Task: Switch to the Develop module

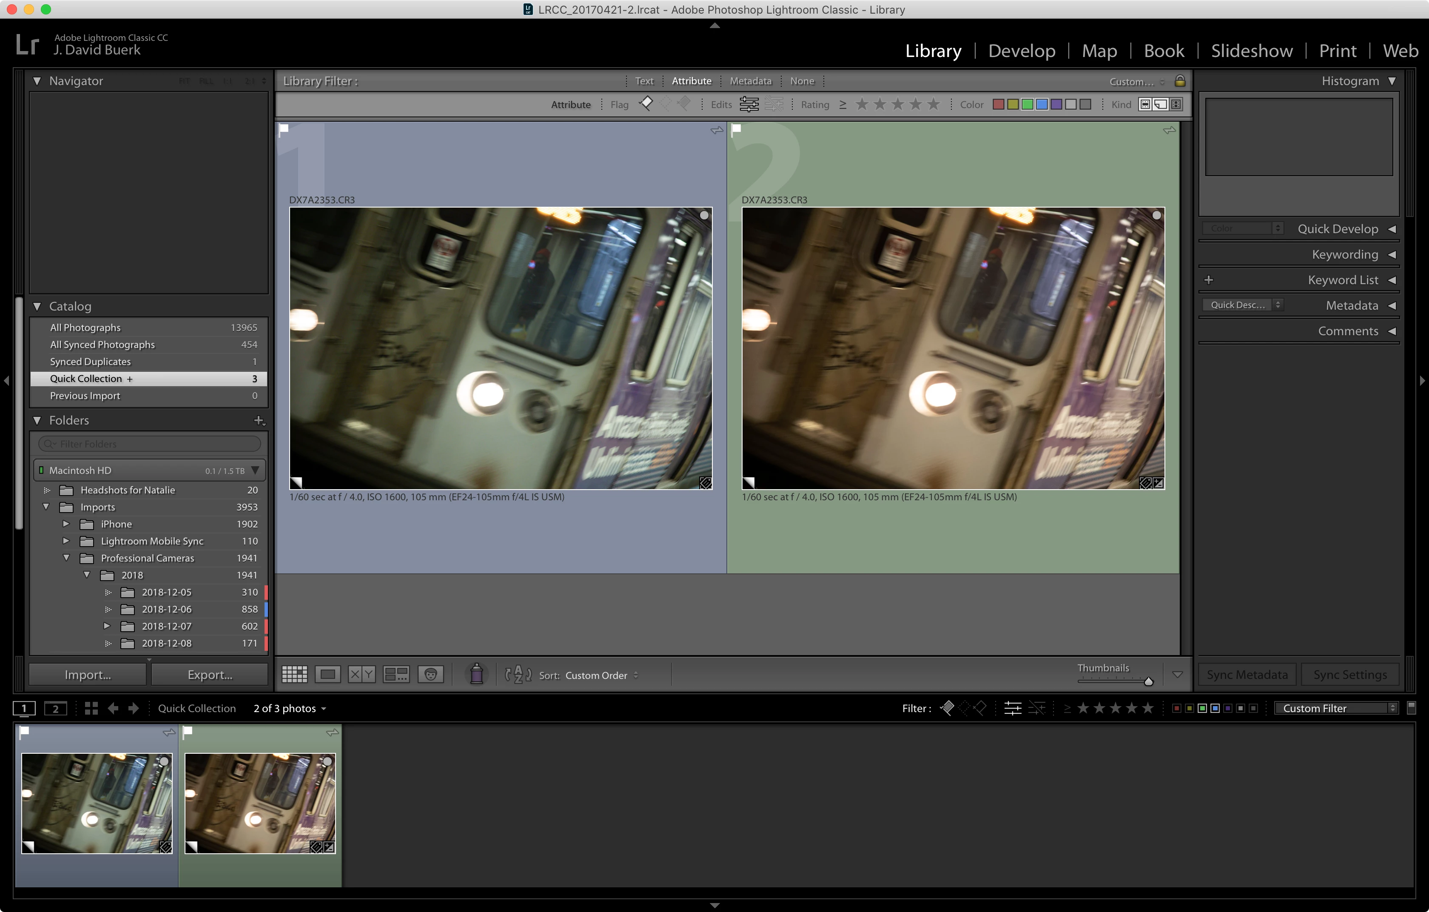Action: (x=1021, y=51)
